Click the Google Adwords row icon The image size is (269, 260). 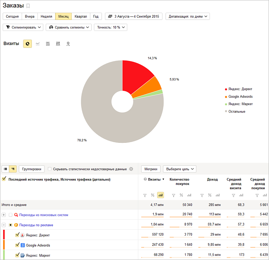point(23,245)
